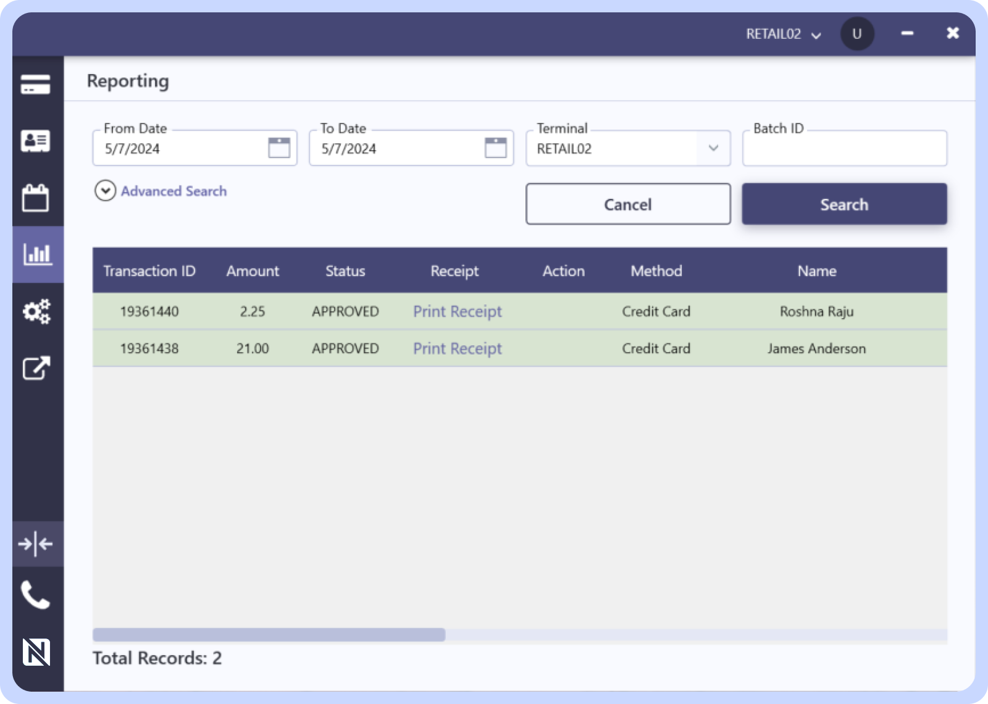Click into the Batch ID field
This screenshot has width=988, height=704.
pyautogui.click(x=844, y=148)
